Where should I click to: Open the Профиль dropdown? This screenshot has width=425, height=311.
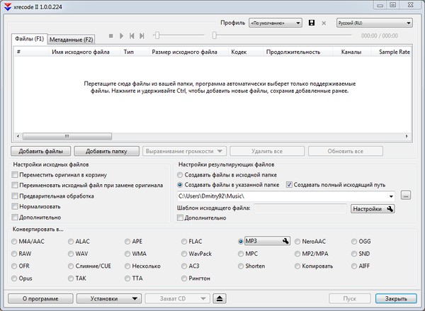275,23
